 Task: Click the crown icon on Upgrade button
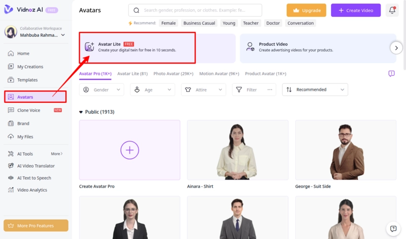296,10
